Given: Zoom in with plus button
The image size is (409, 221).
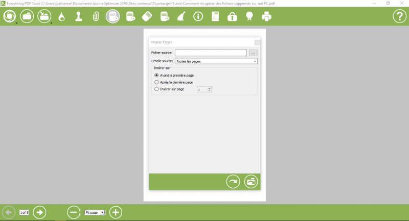Looking at the screenshot, I should [116, 212].
